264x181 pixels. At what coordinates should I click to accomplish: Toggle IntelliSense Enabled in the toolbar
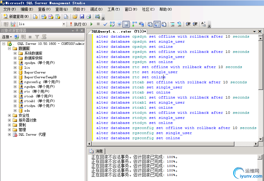point(126,24)
